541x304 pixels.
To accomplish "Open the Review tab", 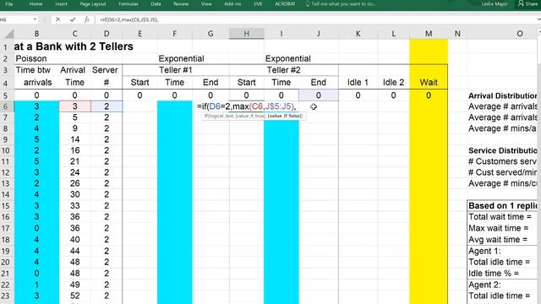I will click(181, 3).
